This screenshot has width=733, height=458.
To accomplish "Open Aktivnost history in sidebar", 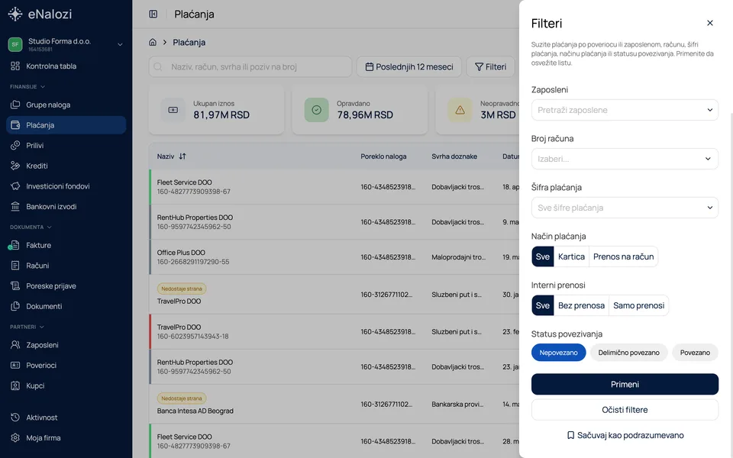I will coord(66,418).
